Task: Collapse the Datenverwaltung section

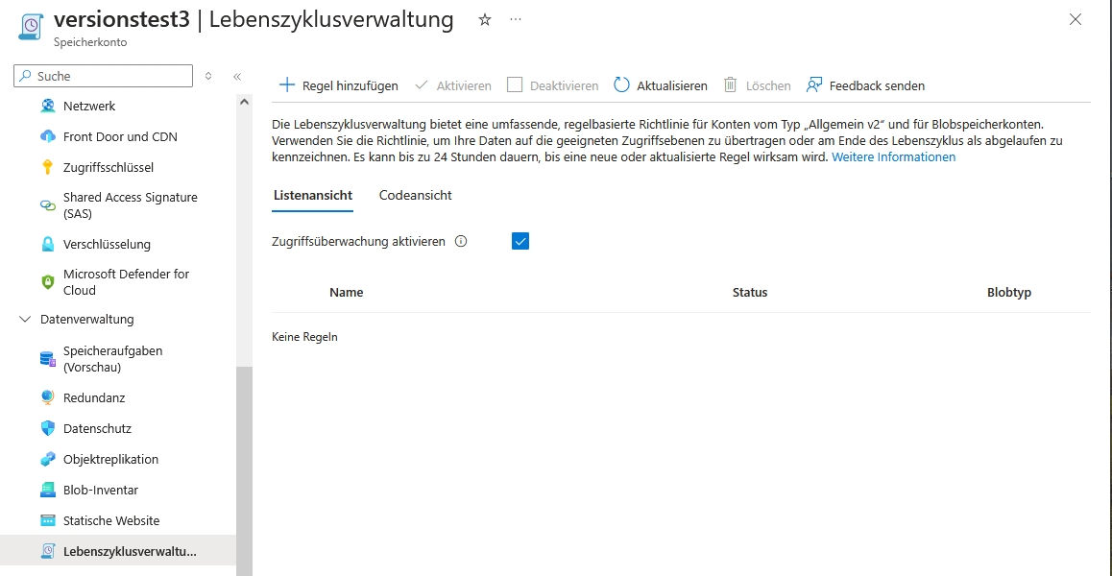Action: pos(25,319)
